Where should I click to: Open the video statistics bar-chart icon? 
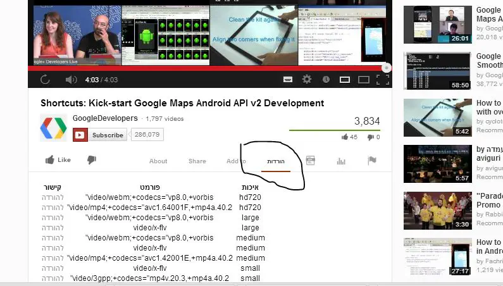[x=341, y=161]
